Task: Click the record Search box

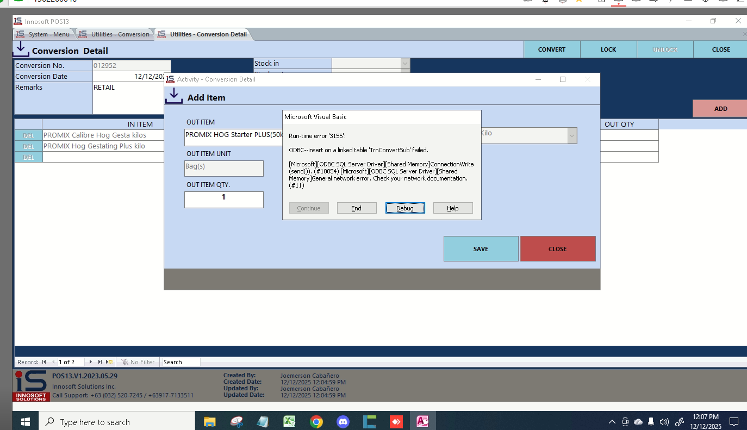Action: (x=181, y=362)
